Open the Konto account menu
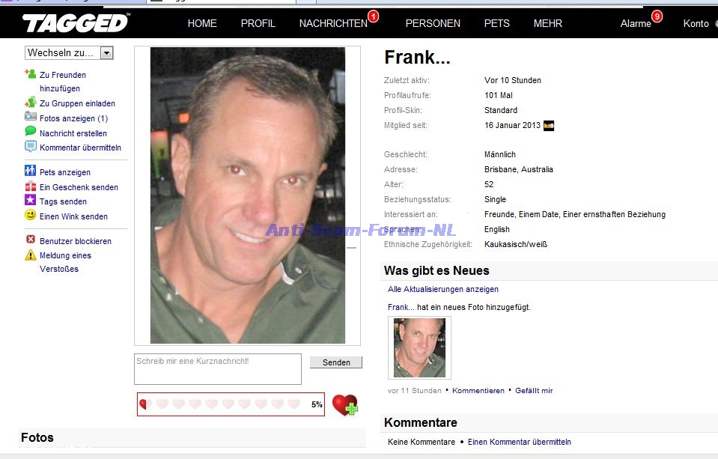Image resolution: width=718 pixels, height=459 pixels. pos(696,23)
